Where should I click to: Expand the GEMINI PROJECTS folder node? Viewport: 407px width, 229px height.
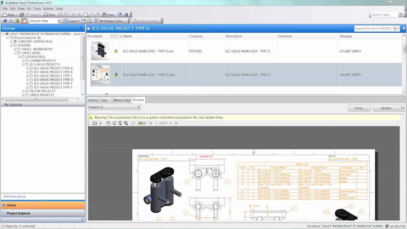click(23, 61)
